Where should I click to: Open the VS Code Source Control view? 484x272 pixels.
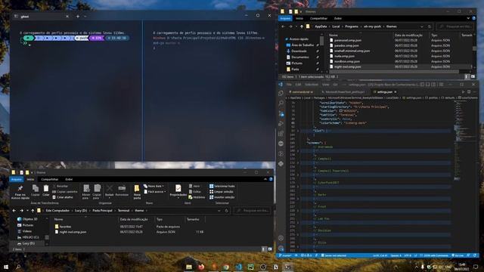pos(281,113)
